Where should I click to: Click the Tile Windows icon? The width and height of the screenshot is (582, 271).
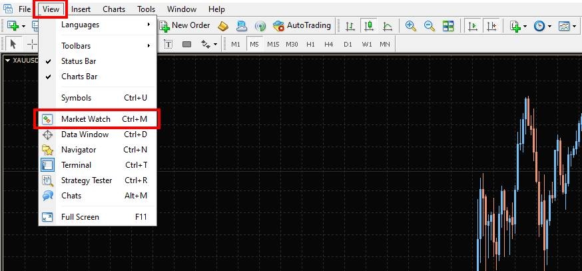(448, 26)
